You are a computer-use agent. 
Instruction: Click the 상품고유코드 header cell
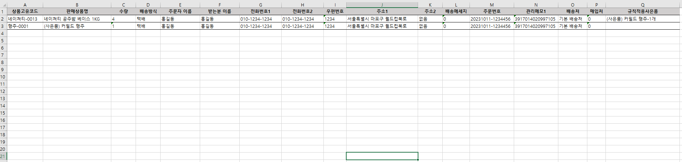tap(25, 12)
